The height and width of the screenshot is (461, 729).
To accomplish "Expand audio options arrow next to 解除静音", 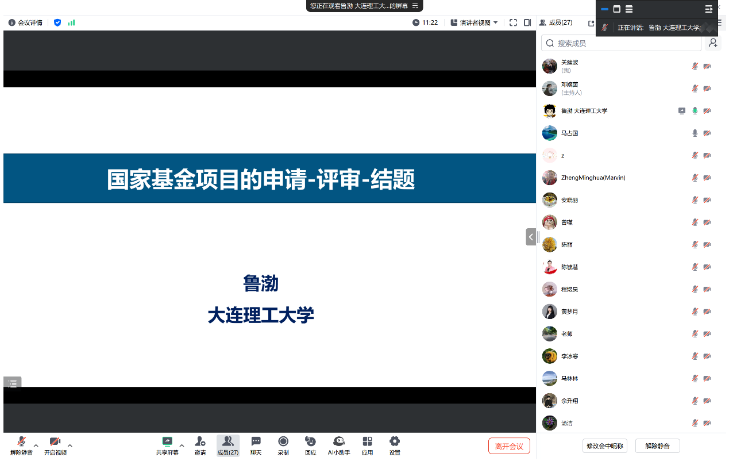I will point(36,445).
